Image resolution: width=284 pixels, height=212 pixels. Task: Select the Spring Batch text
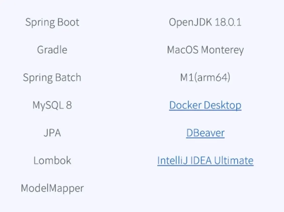(x=52, y=78)
